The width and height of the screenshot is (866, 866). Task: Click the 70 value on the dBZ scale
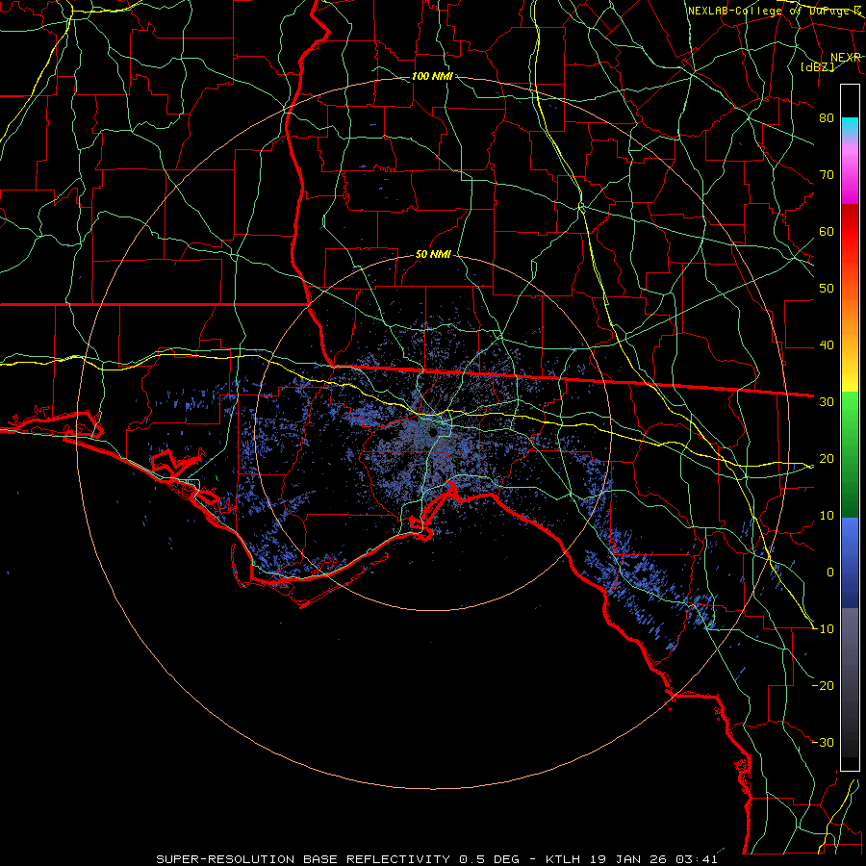tap(827, 175)
